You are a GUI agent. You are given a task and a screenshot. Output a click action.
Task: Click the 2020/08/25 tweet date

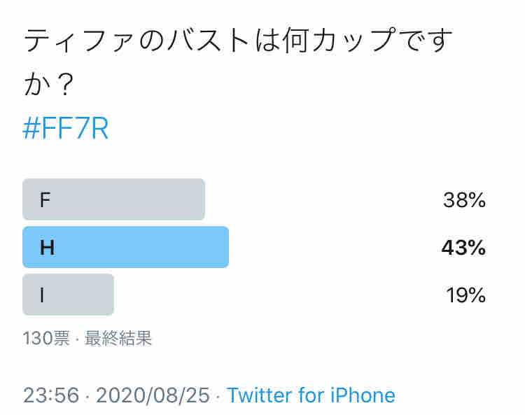point(153,395)
